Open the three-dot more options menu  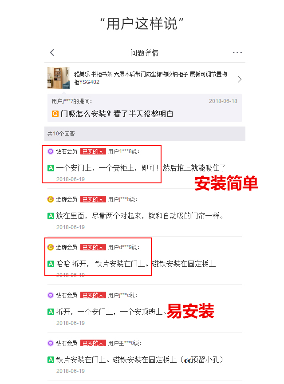[237, 53]
